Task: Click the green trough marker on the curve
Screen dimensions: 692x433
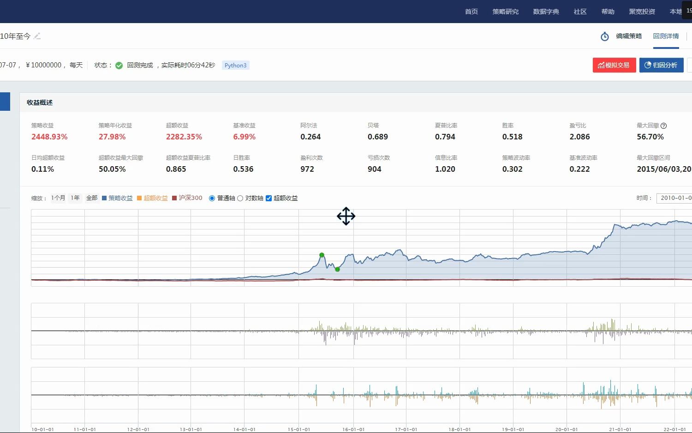Action: [x=337, y=269]
